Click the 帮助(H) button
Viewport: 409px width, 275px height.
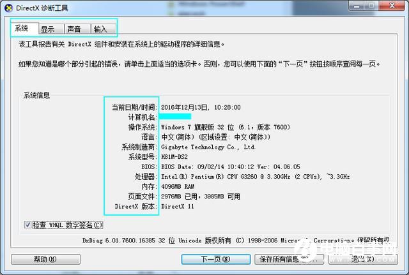click(x=45, y=259)
